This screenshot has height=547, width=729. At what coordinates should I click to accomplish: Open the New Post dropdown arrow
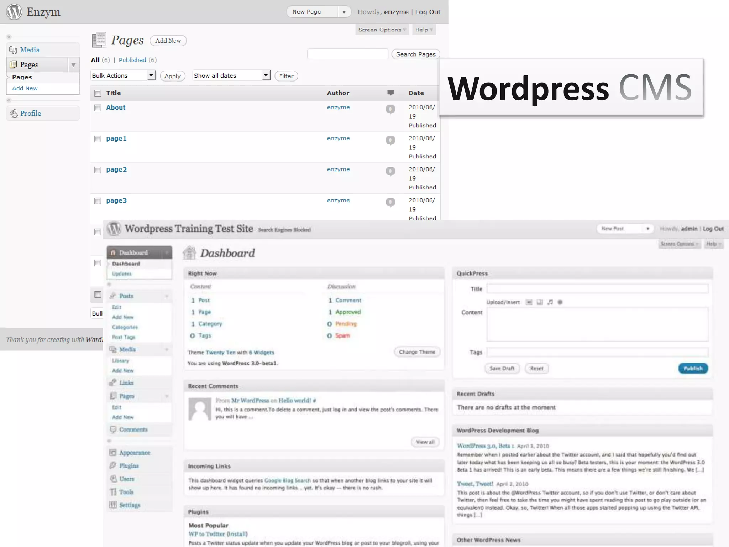pyautogui.click(x=648, y=229)
